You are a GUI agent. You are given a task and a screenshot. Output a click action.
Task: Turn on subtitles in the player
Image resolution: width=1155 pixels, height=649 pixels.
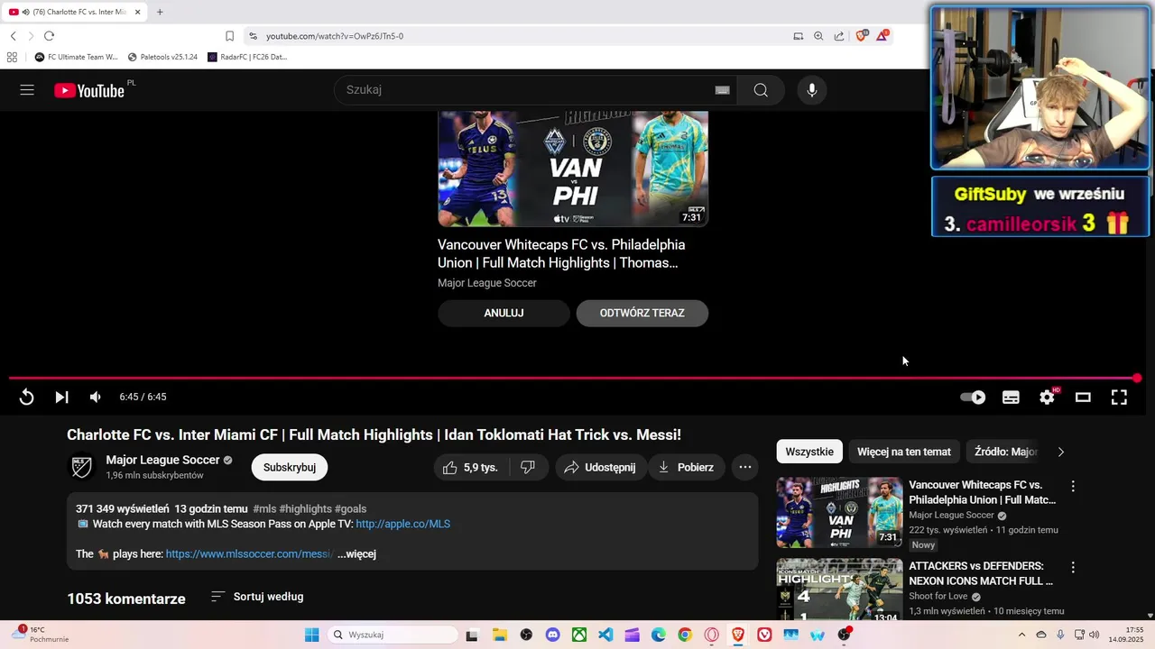pyautogui.click(x=1011, y=397)
